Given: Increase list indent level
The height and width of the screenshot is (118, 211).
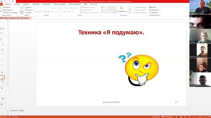Looking at the screenshot, I should click(x=74, y=8).
